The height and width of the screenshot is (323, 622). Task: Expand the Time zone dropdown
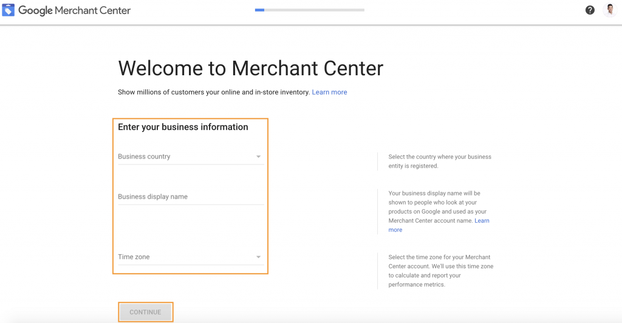click(x=191, y=257)
